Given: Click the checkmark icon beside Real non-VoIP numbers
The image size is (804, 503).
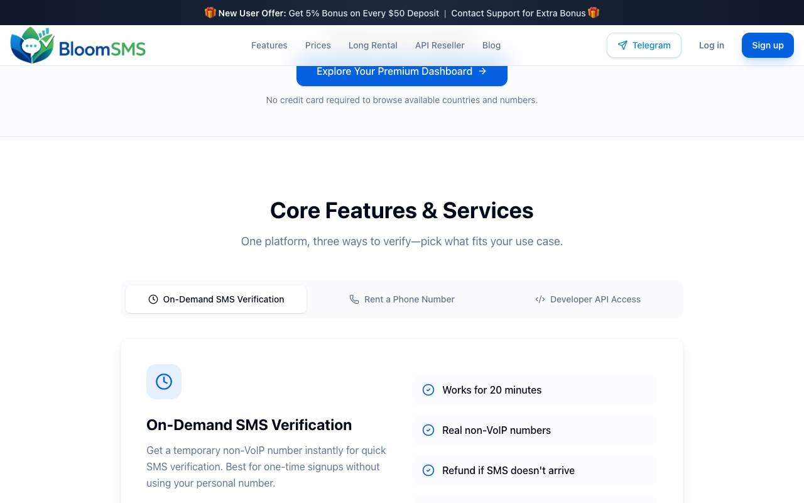Looking at the screenshot, I should [428, 430].
